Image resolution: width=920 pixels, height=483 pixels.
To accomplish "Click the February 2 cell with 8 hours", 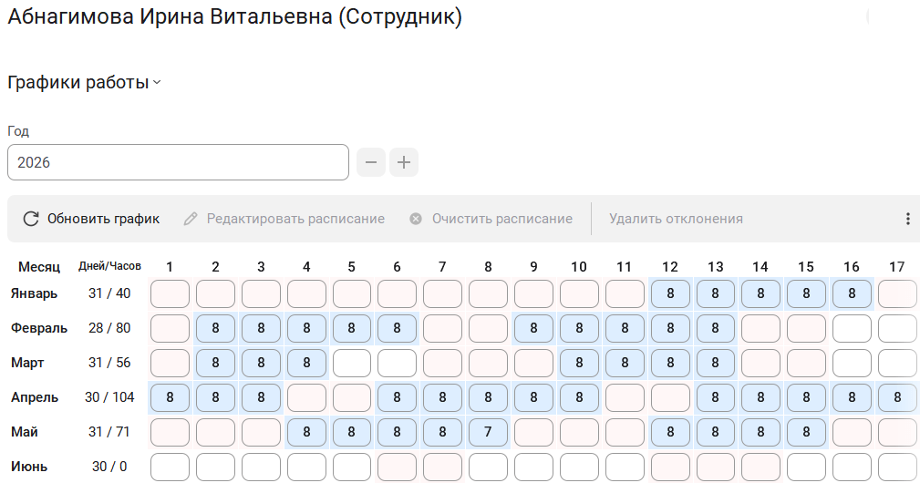I will 215,328.
